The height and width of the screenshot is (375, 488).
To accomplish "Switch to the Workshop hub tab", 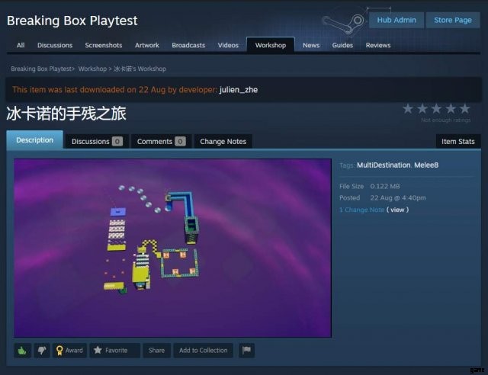I will pos(271,45).
